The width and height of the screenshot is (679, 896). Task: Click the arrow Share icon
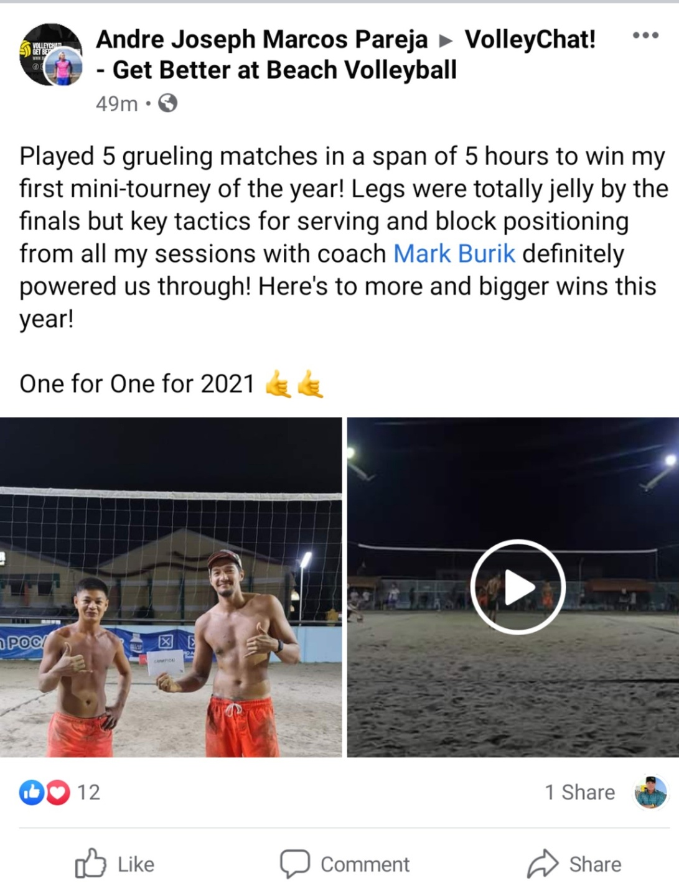tap(543, 864)
